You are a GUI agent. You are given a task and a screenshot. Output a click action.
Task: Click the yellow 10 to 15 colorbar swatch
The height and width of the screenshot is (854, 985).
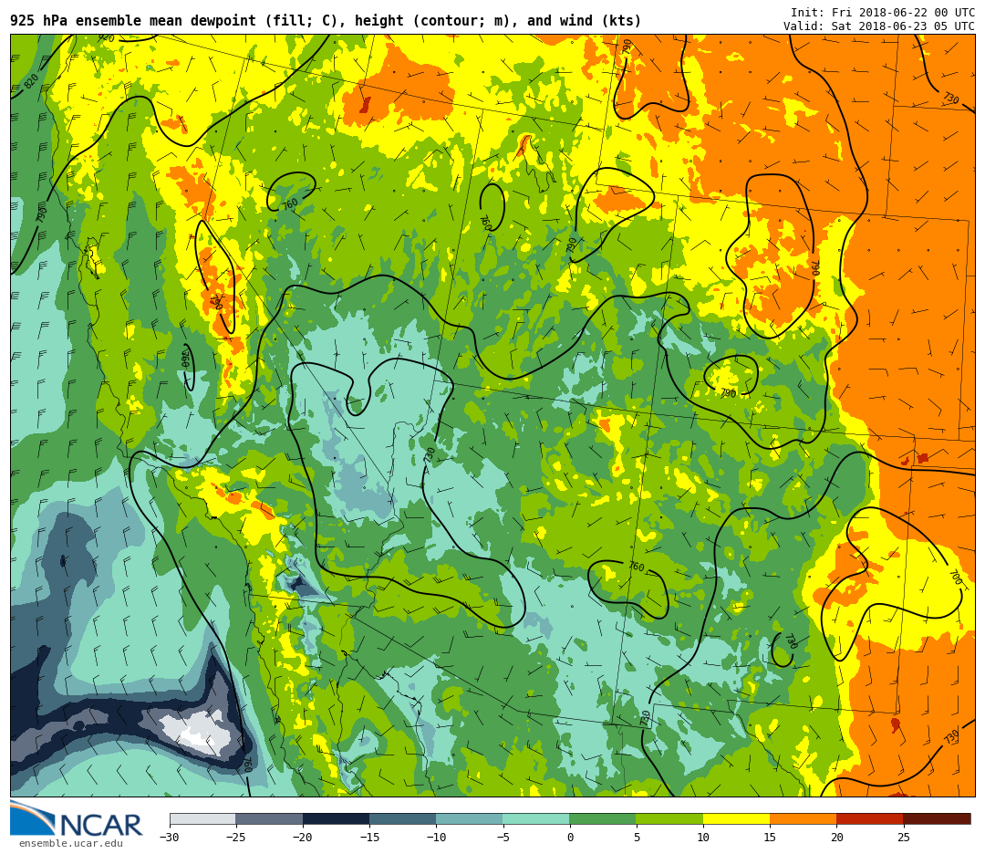[x=736, y=818]
